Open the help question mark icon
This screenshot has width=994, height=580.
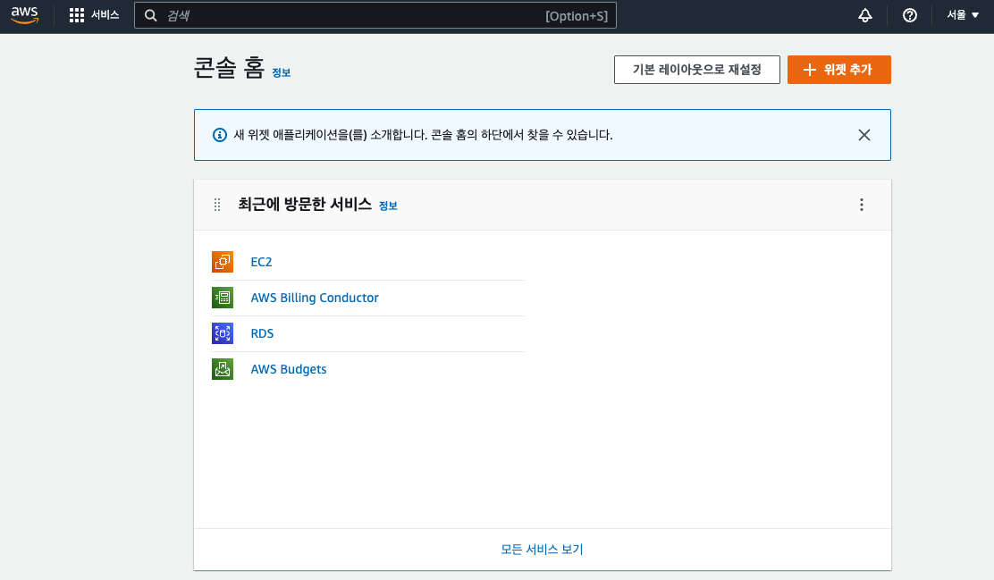910,15
